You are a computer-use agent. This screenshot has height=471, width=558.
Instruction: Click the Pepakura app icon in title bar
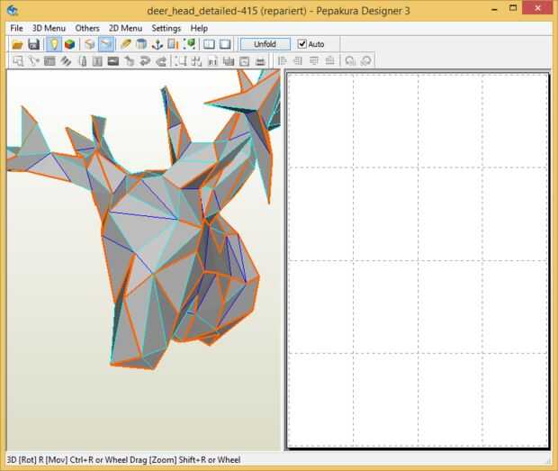(13, 10)
